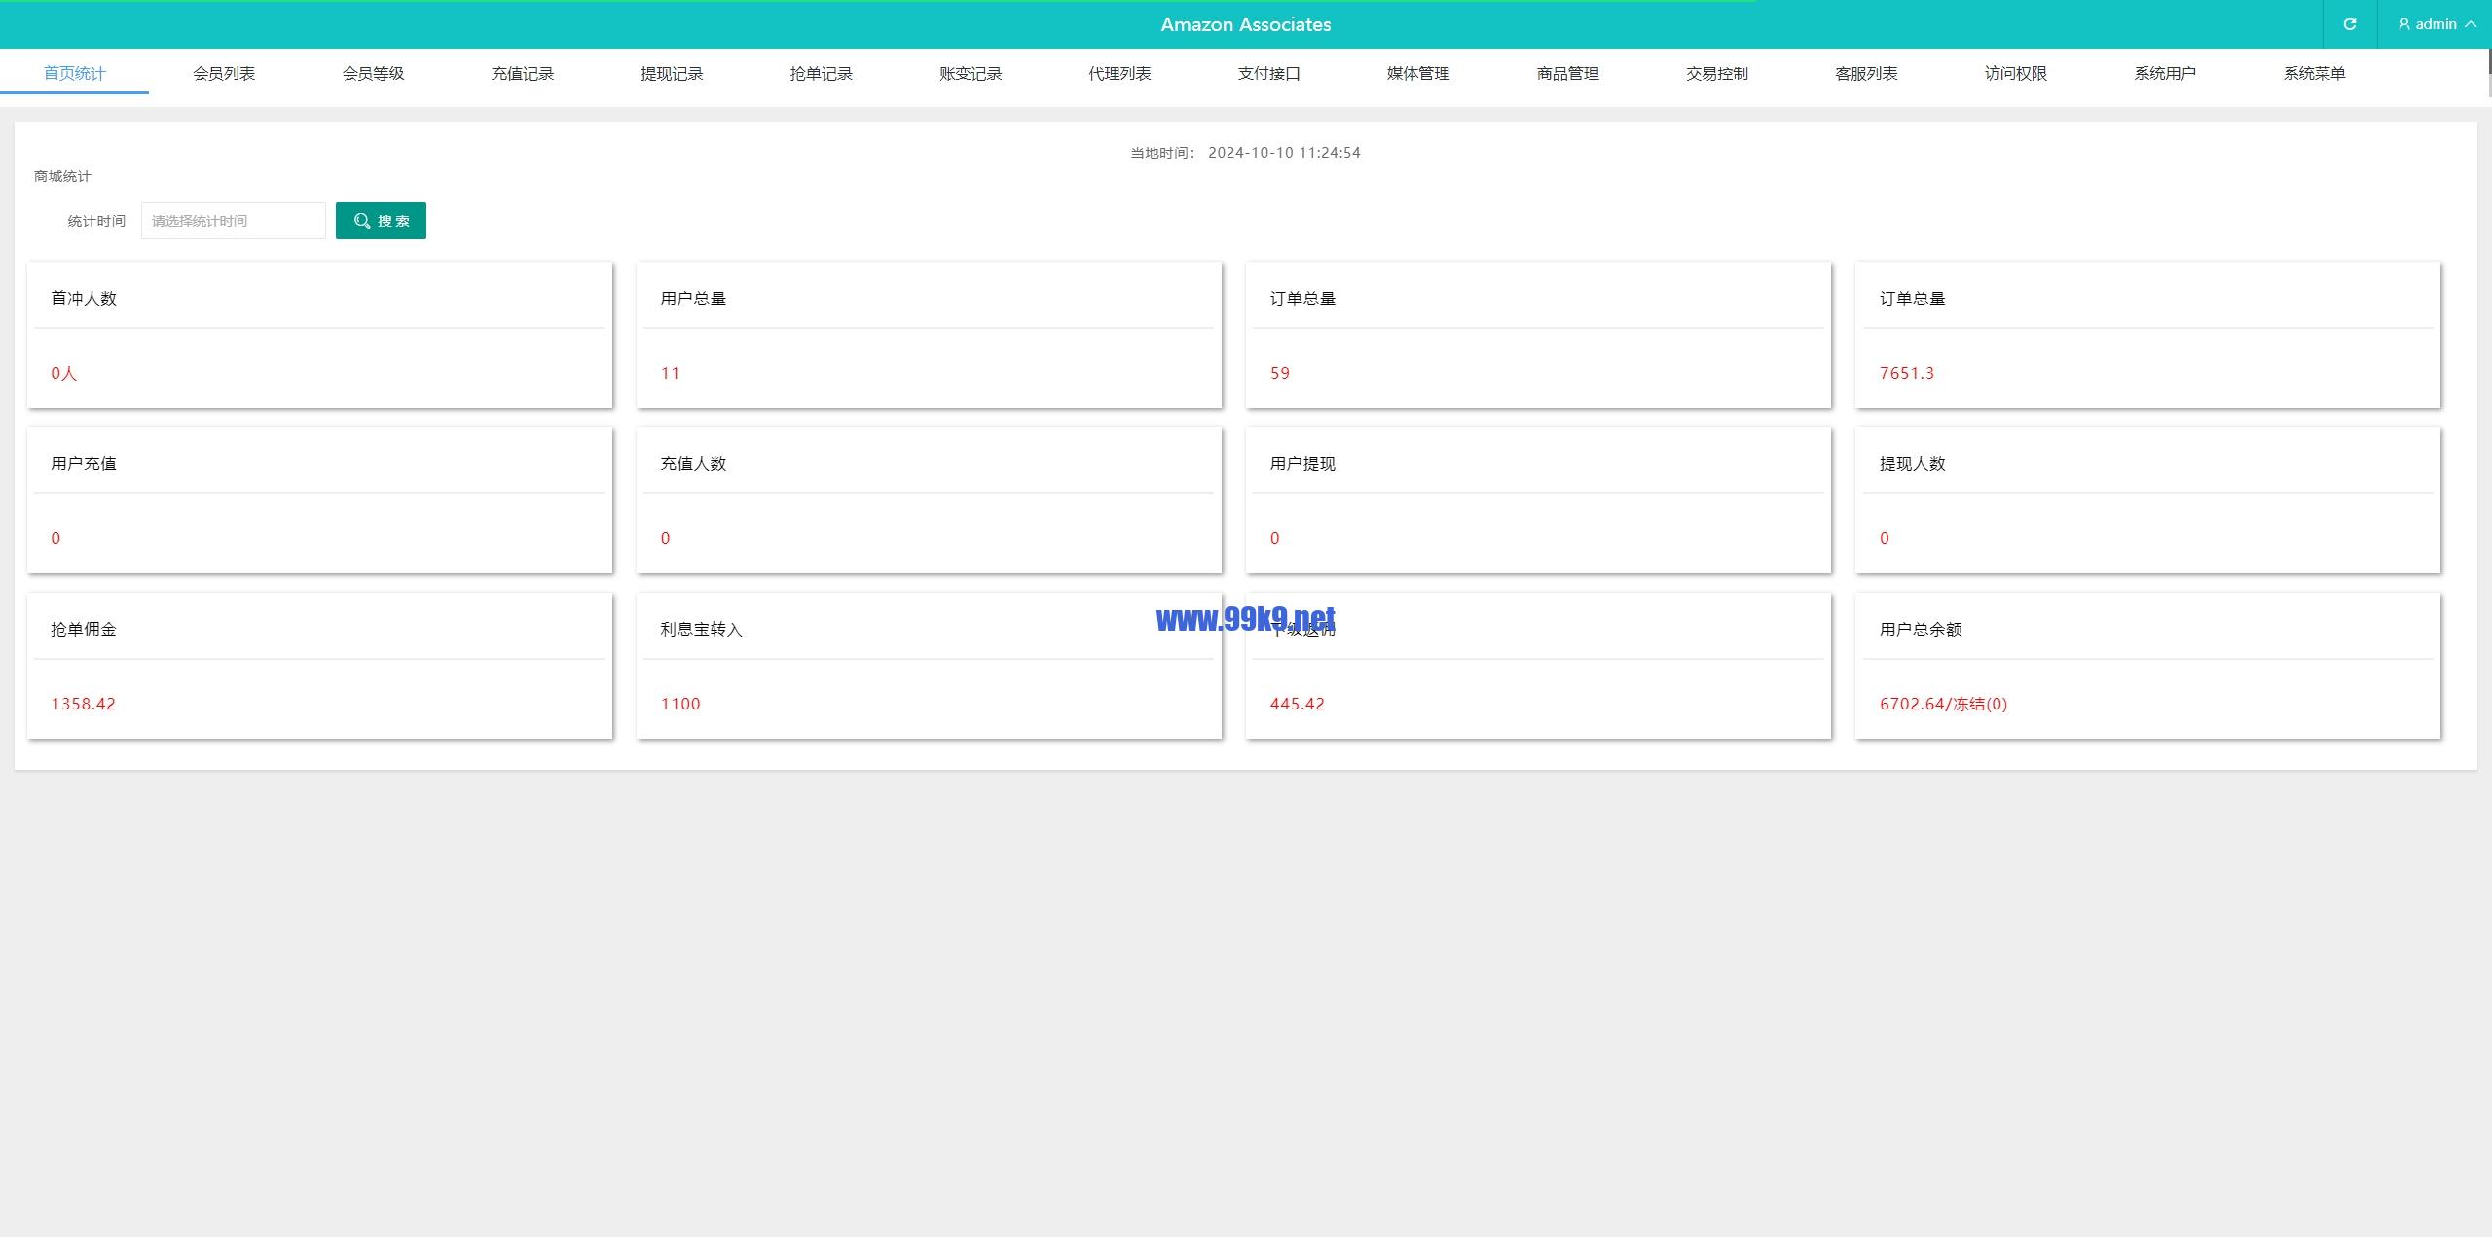Click order count value 59
This screenshot has width=2492, height=1237.
pyautogui.click(x=1280, y=373)
